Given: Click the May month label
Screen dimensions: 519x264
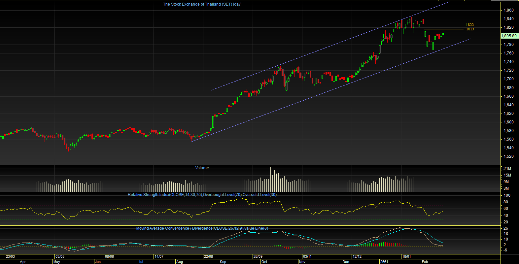Looking at the screenshot, I should click(57, 262).
